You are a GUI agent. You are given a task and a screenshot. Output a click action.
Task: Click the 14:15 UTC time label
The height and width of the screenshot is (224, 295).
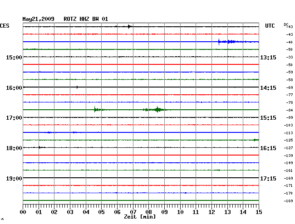pos(268,88)
